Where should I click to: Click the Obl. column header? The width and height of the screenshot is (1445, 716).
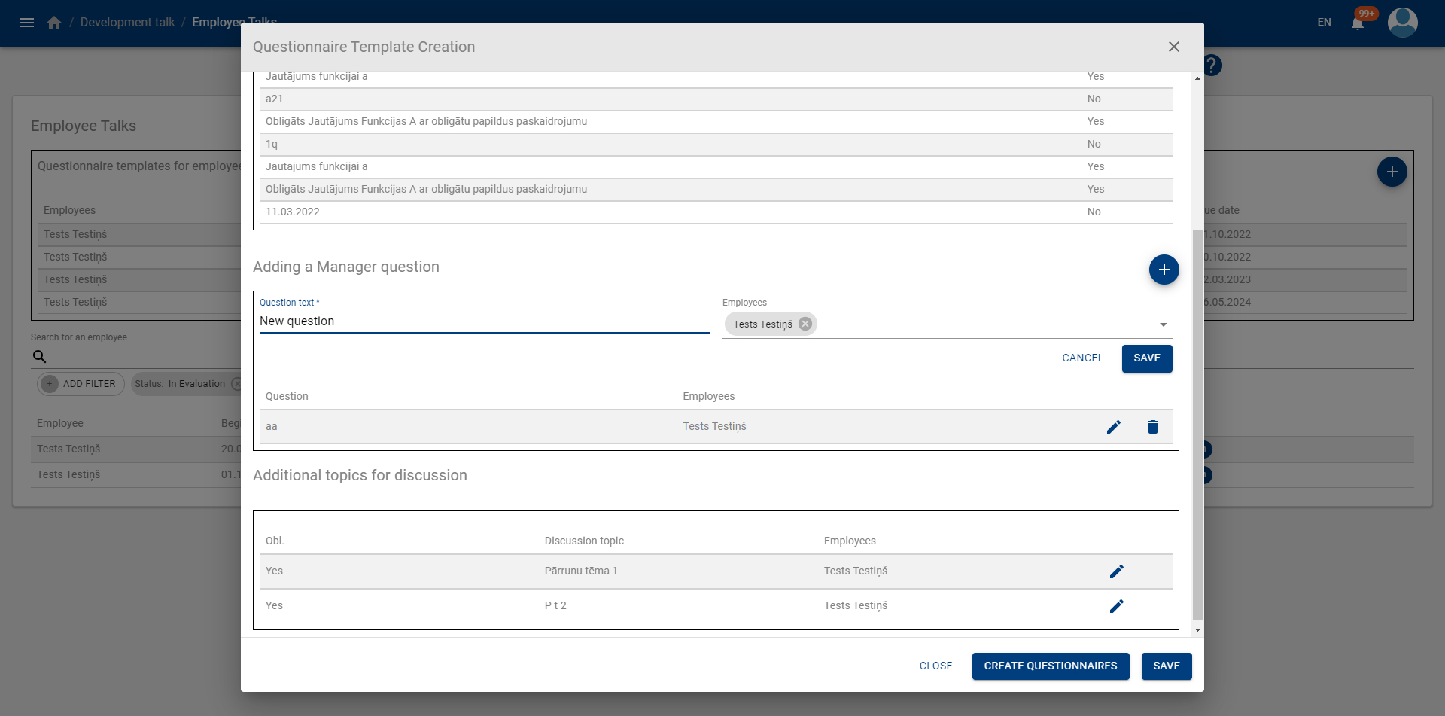click(x=275, y=541)
